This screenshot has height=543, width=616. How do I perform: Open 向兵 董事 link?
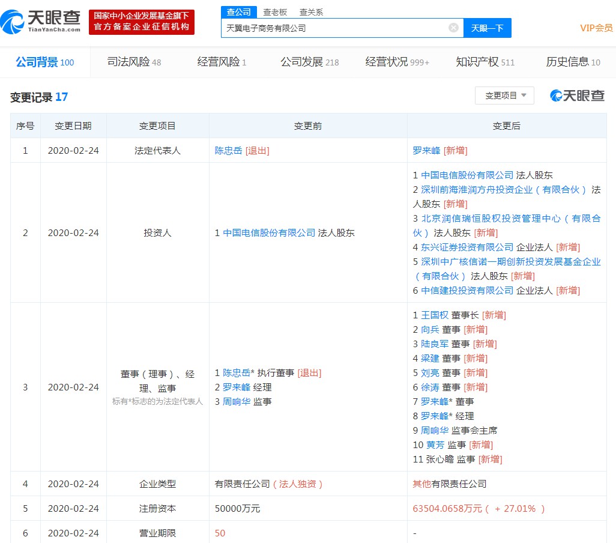(x=430, y=330)
